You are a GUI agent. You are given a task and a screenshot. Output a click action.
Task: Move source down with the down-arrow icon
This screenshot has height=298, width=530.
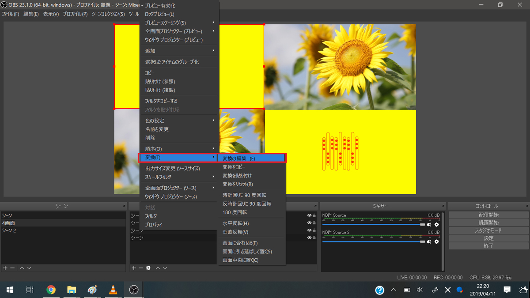(x=164, y=268)
